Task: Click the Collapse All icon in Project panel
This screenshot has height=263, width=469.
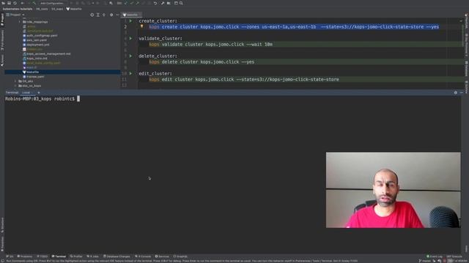Action: coord(104,15)
